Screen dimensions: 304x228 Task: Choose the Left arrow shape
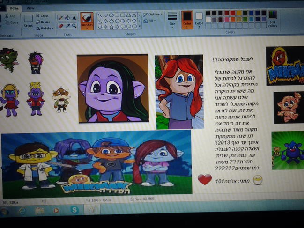pyautogui.click(x=129, y=21)
